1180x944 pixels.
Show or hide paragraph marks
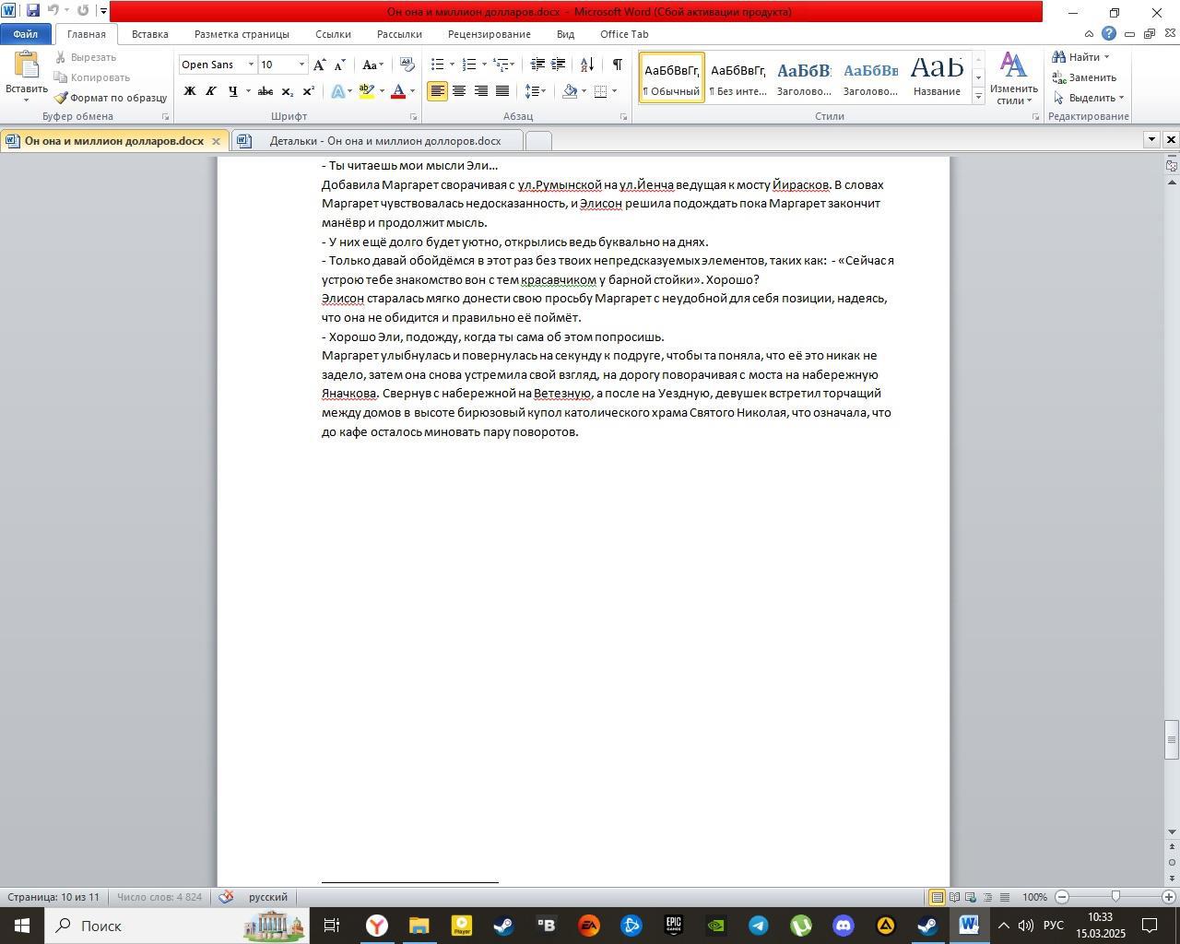point(617,65)
